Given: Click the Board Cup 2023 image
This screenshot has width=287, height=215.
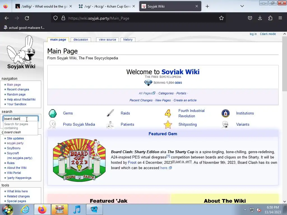Looking at the screenshot, I should coord(79,160).
